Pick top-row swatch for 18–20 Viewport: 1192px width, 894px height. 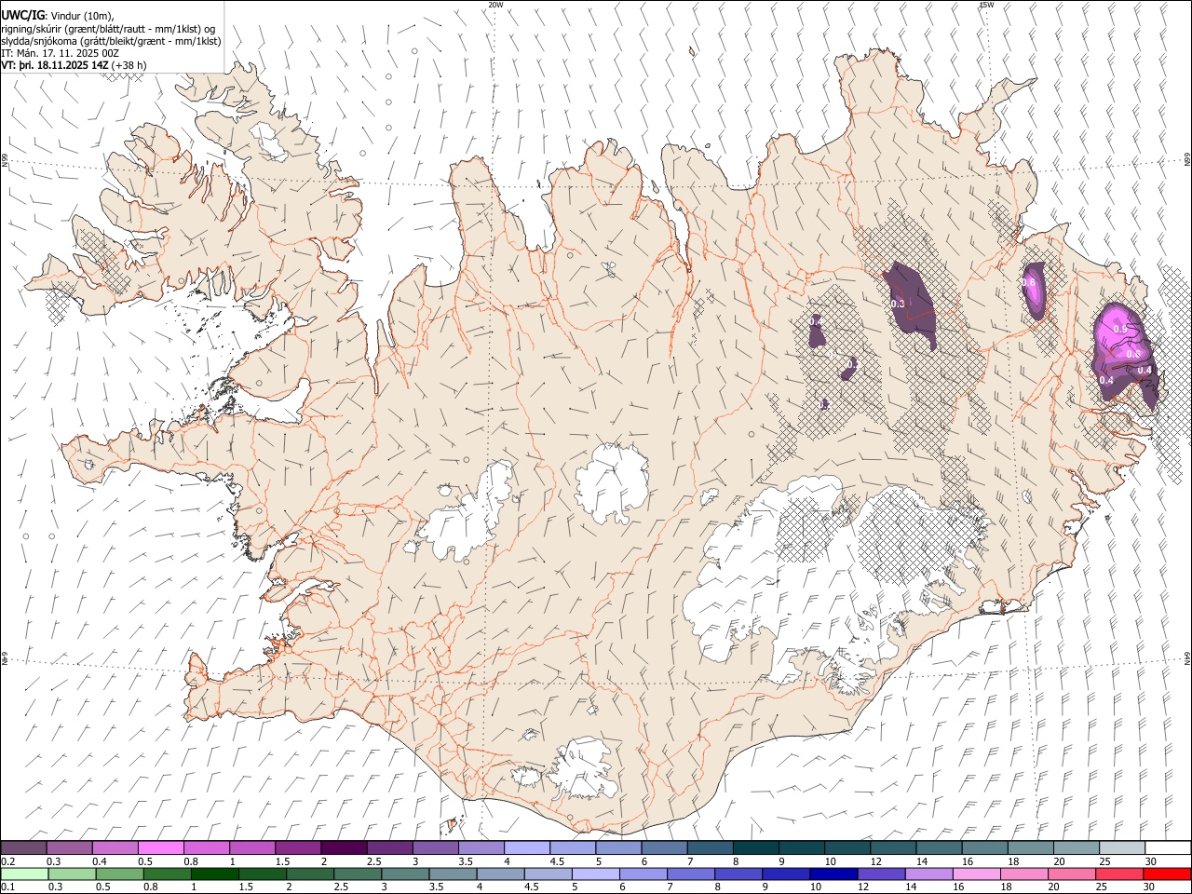pos(1029,847)
